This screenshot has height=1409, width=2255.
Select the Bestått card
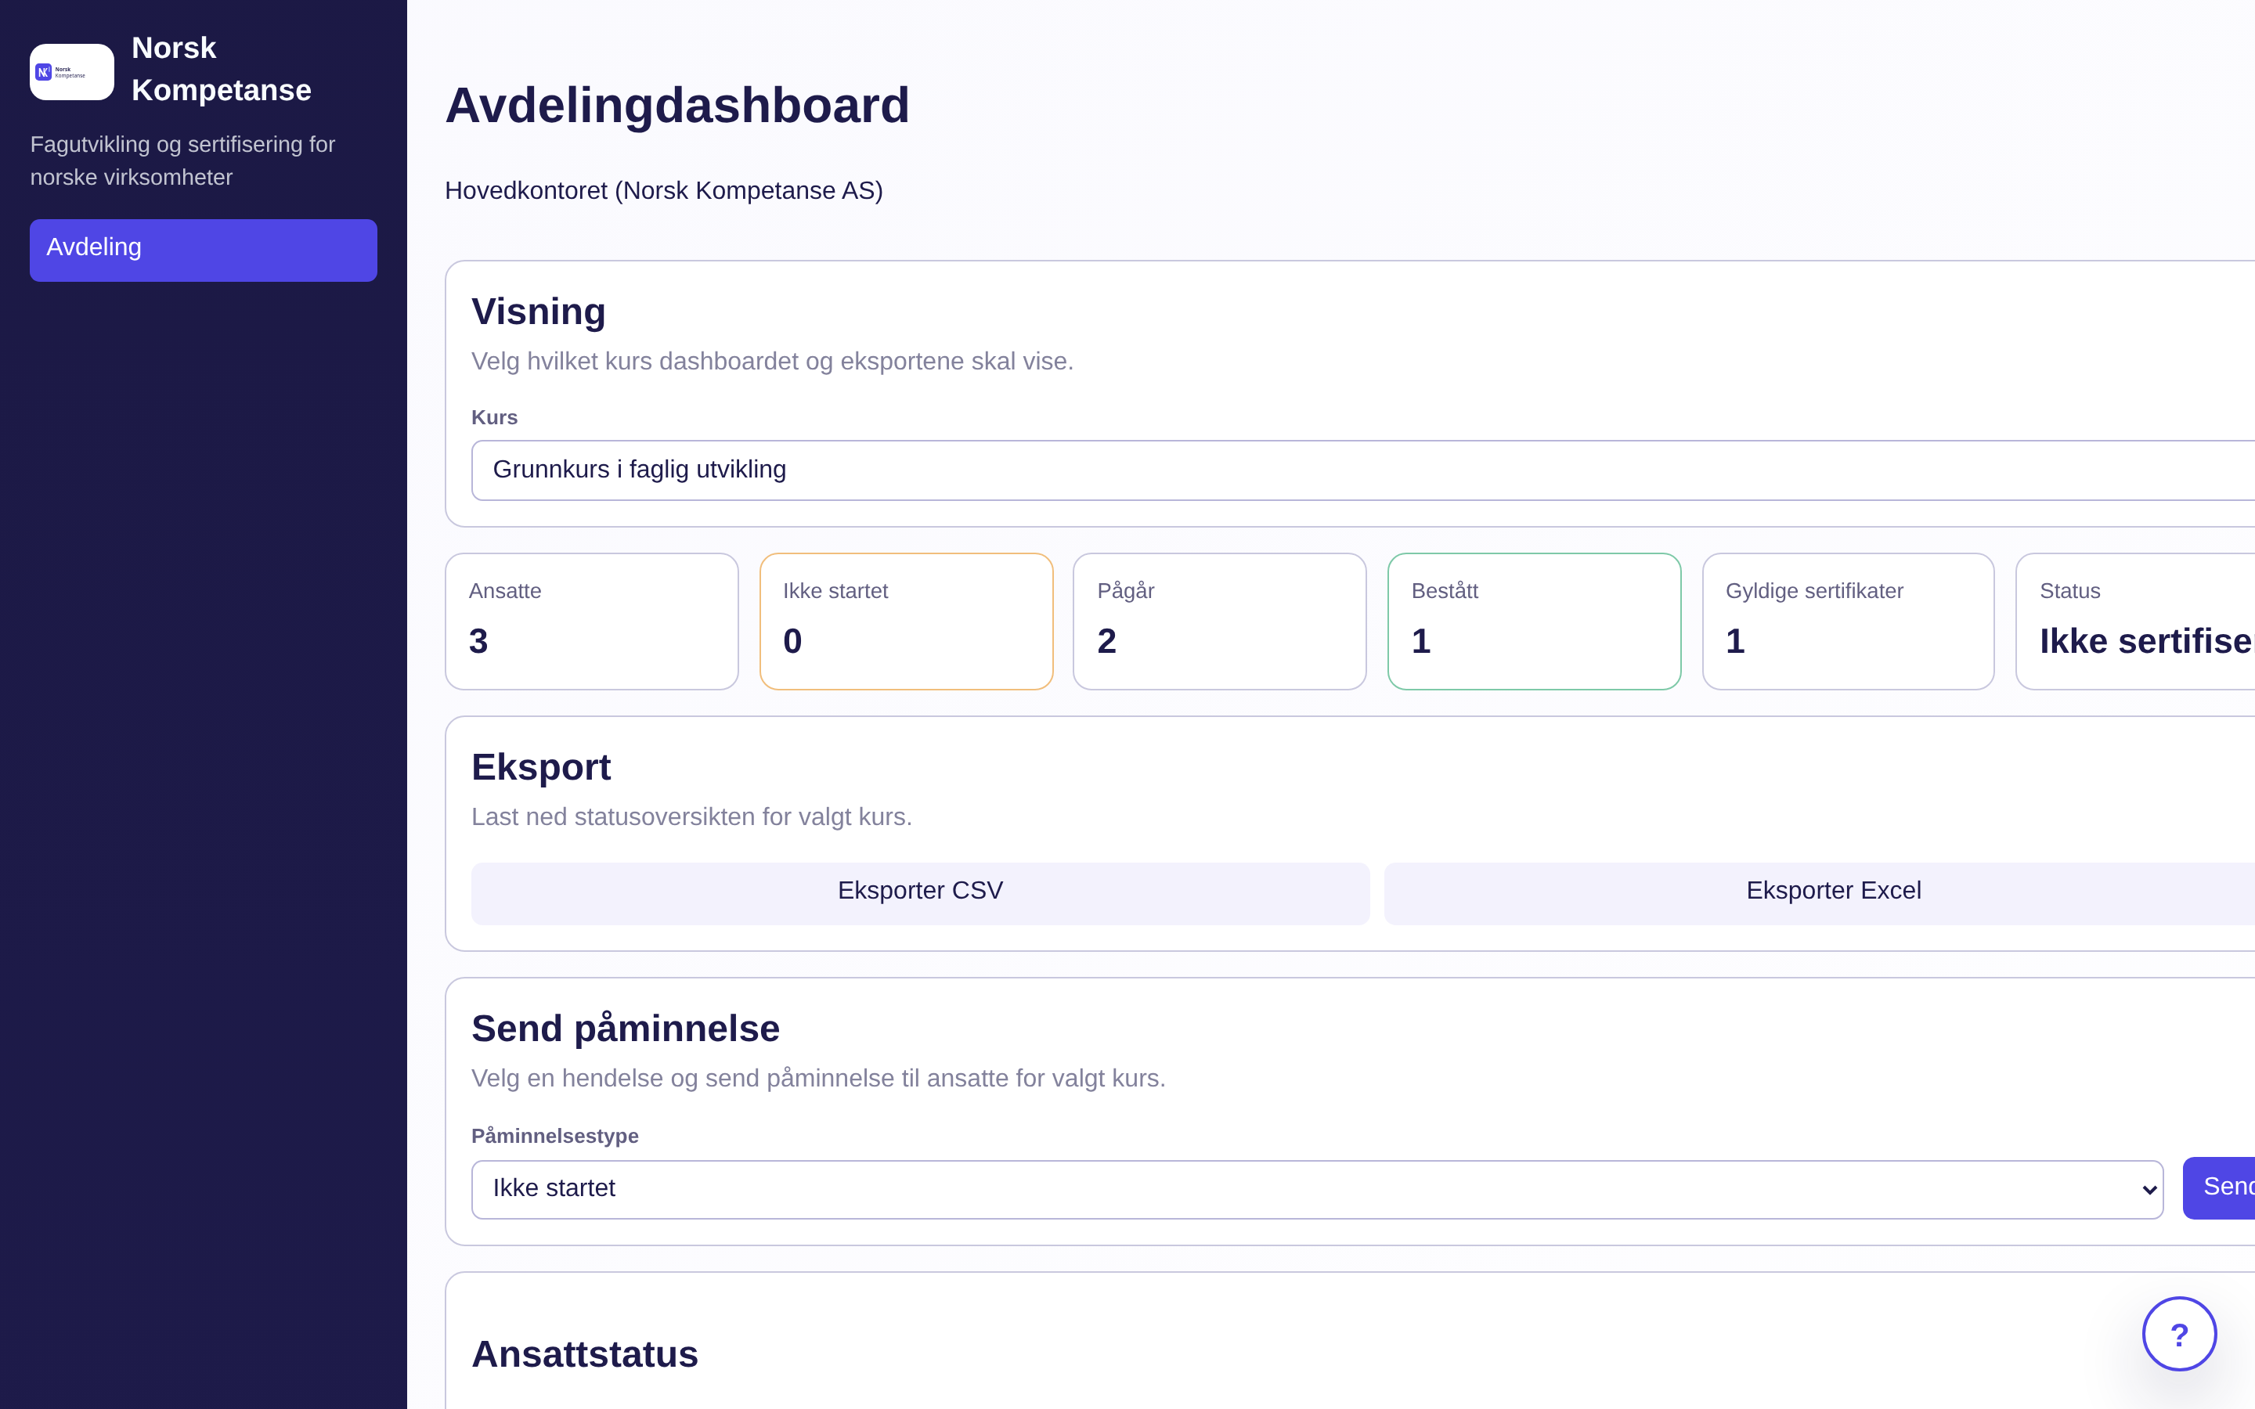coord(1534,620)
